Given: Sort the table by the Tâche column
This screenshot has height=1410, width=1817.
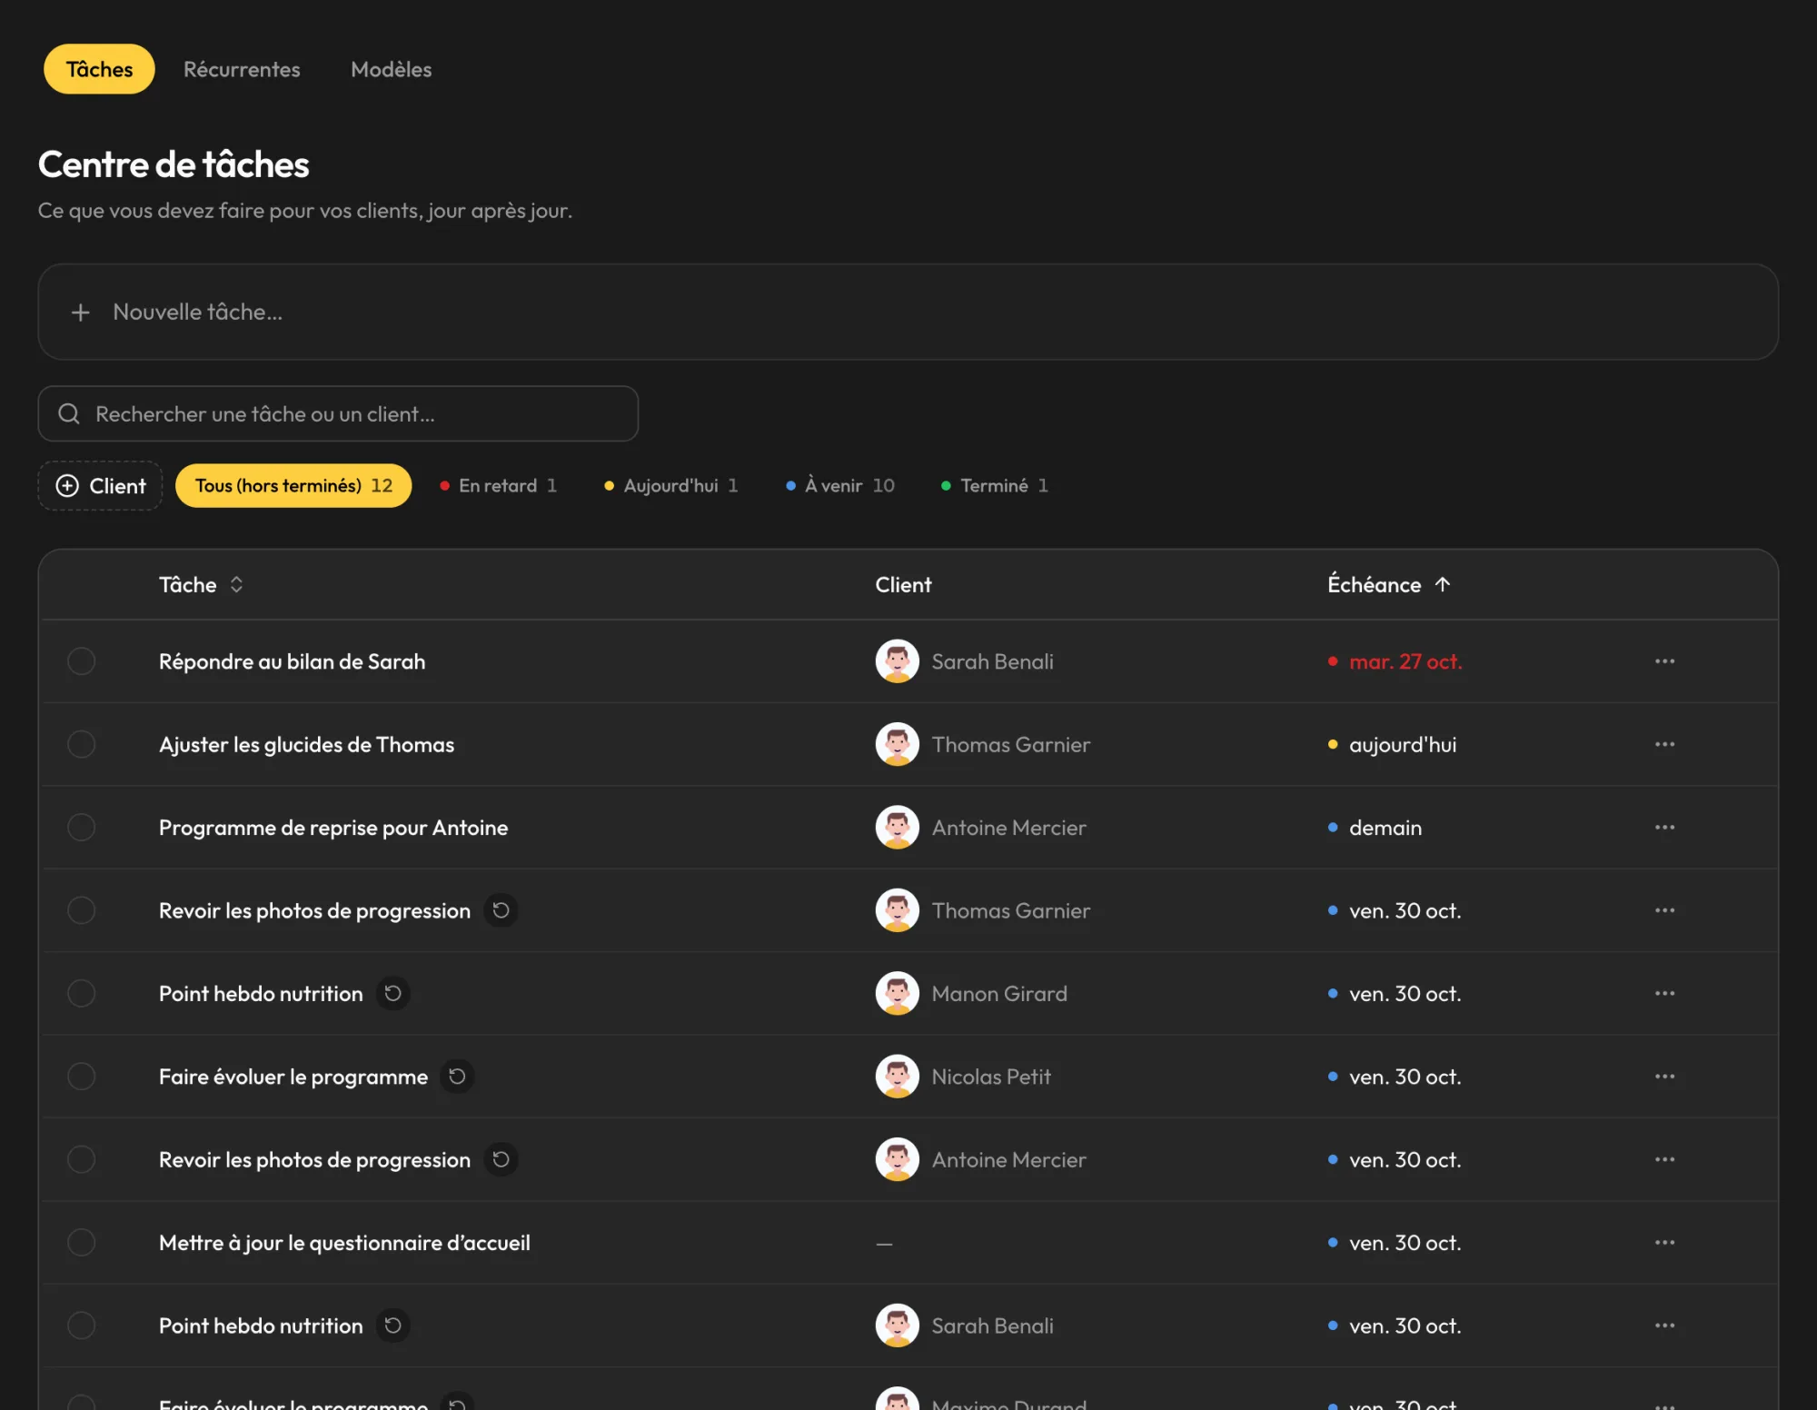Looking at the screenshot, I should (x=202, y=585).
